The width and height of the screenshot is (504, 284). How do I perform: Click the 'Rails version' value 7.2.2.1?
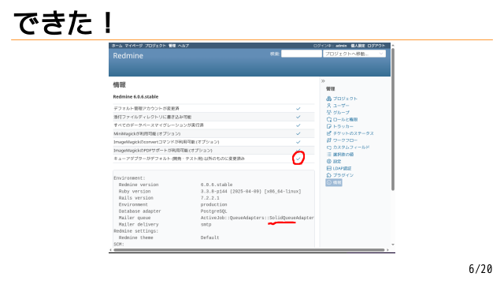[x=210, y=198]
